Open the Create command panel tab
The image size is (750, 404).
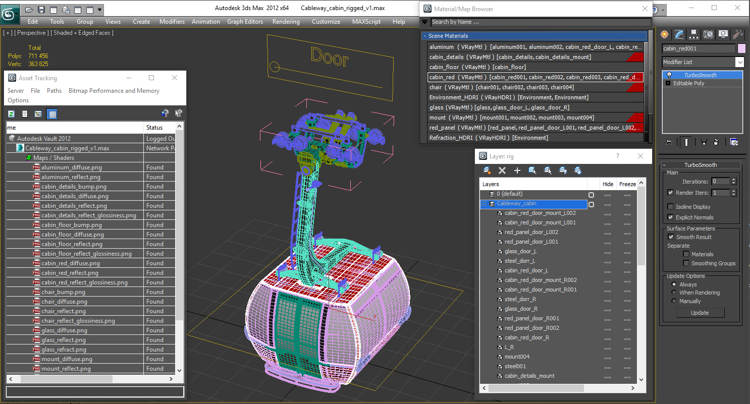pos(665,34)
